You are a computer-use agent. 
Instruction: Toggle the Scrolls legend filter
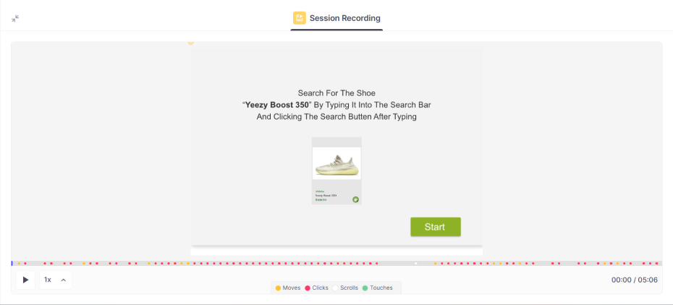345,288
